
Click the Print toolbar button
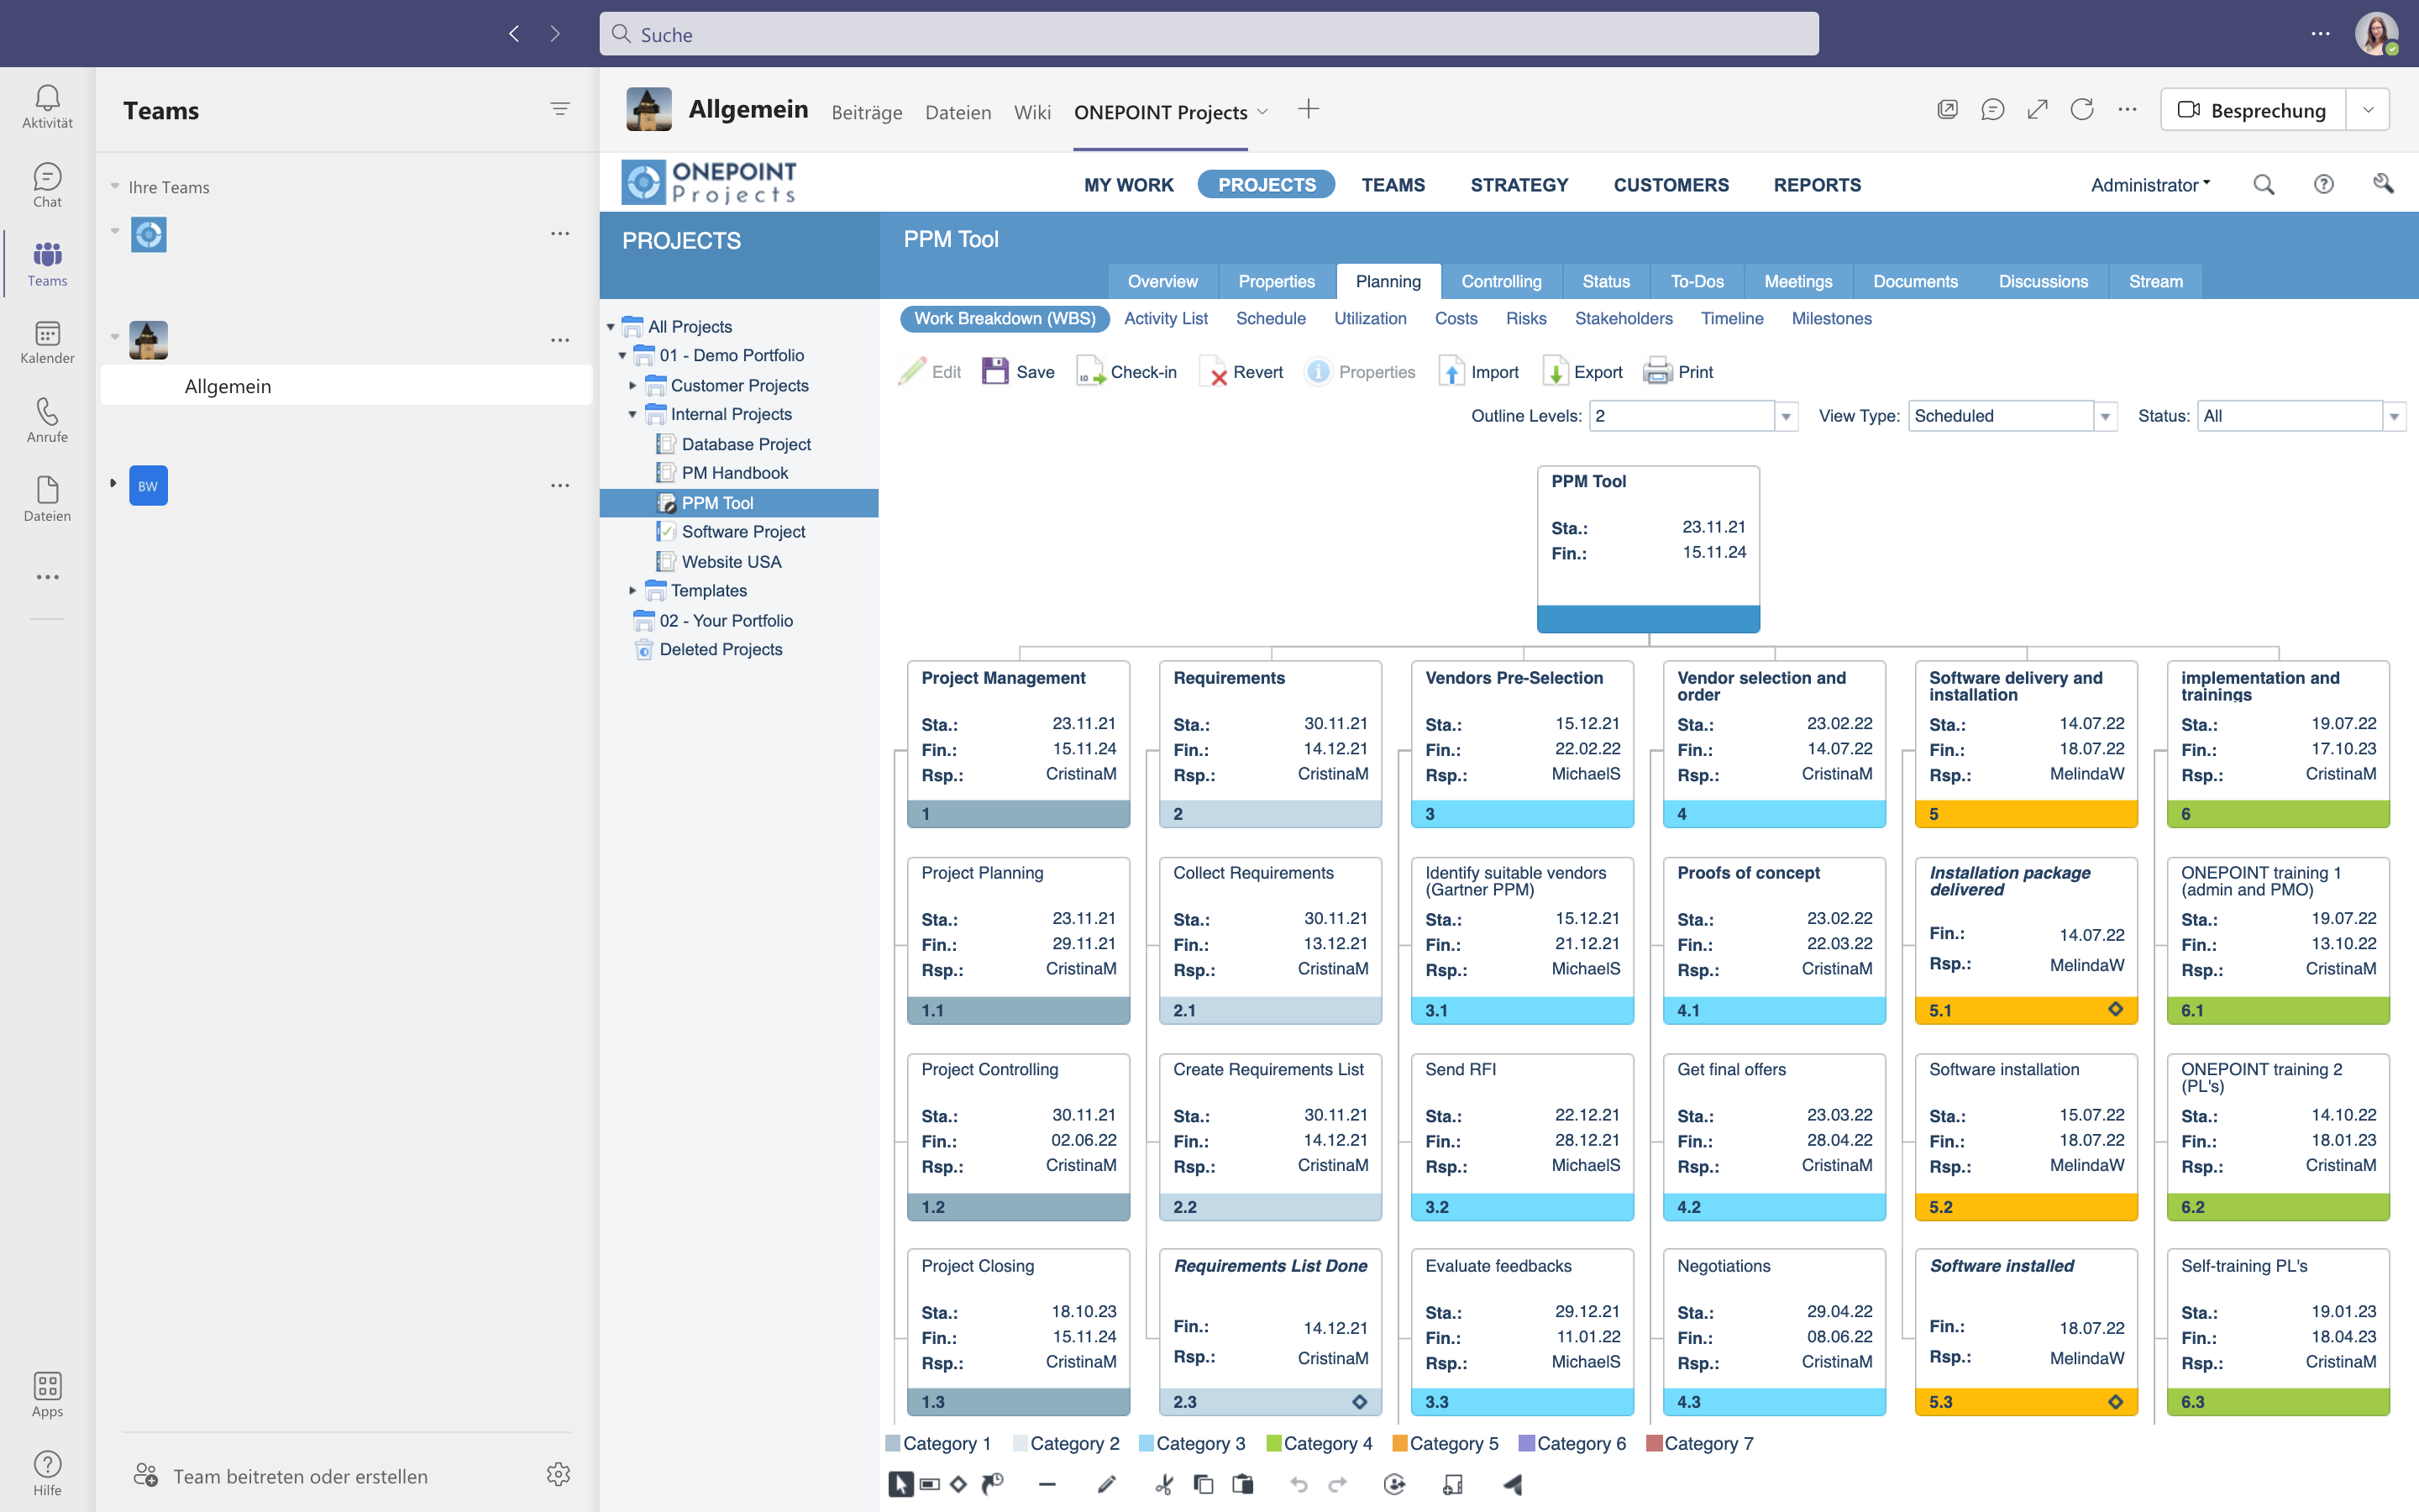(x=1678, y=372)
